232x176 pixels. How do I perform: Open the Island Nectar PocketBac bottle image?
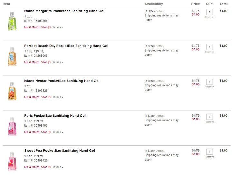click(x=12, y=91)
